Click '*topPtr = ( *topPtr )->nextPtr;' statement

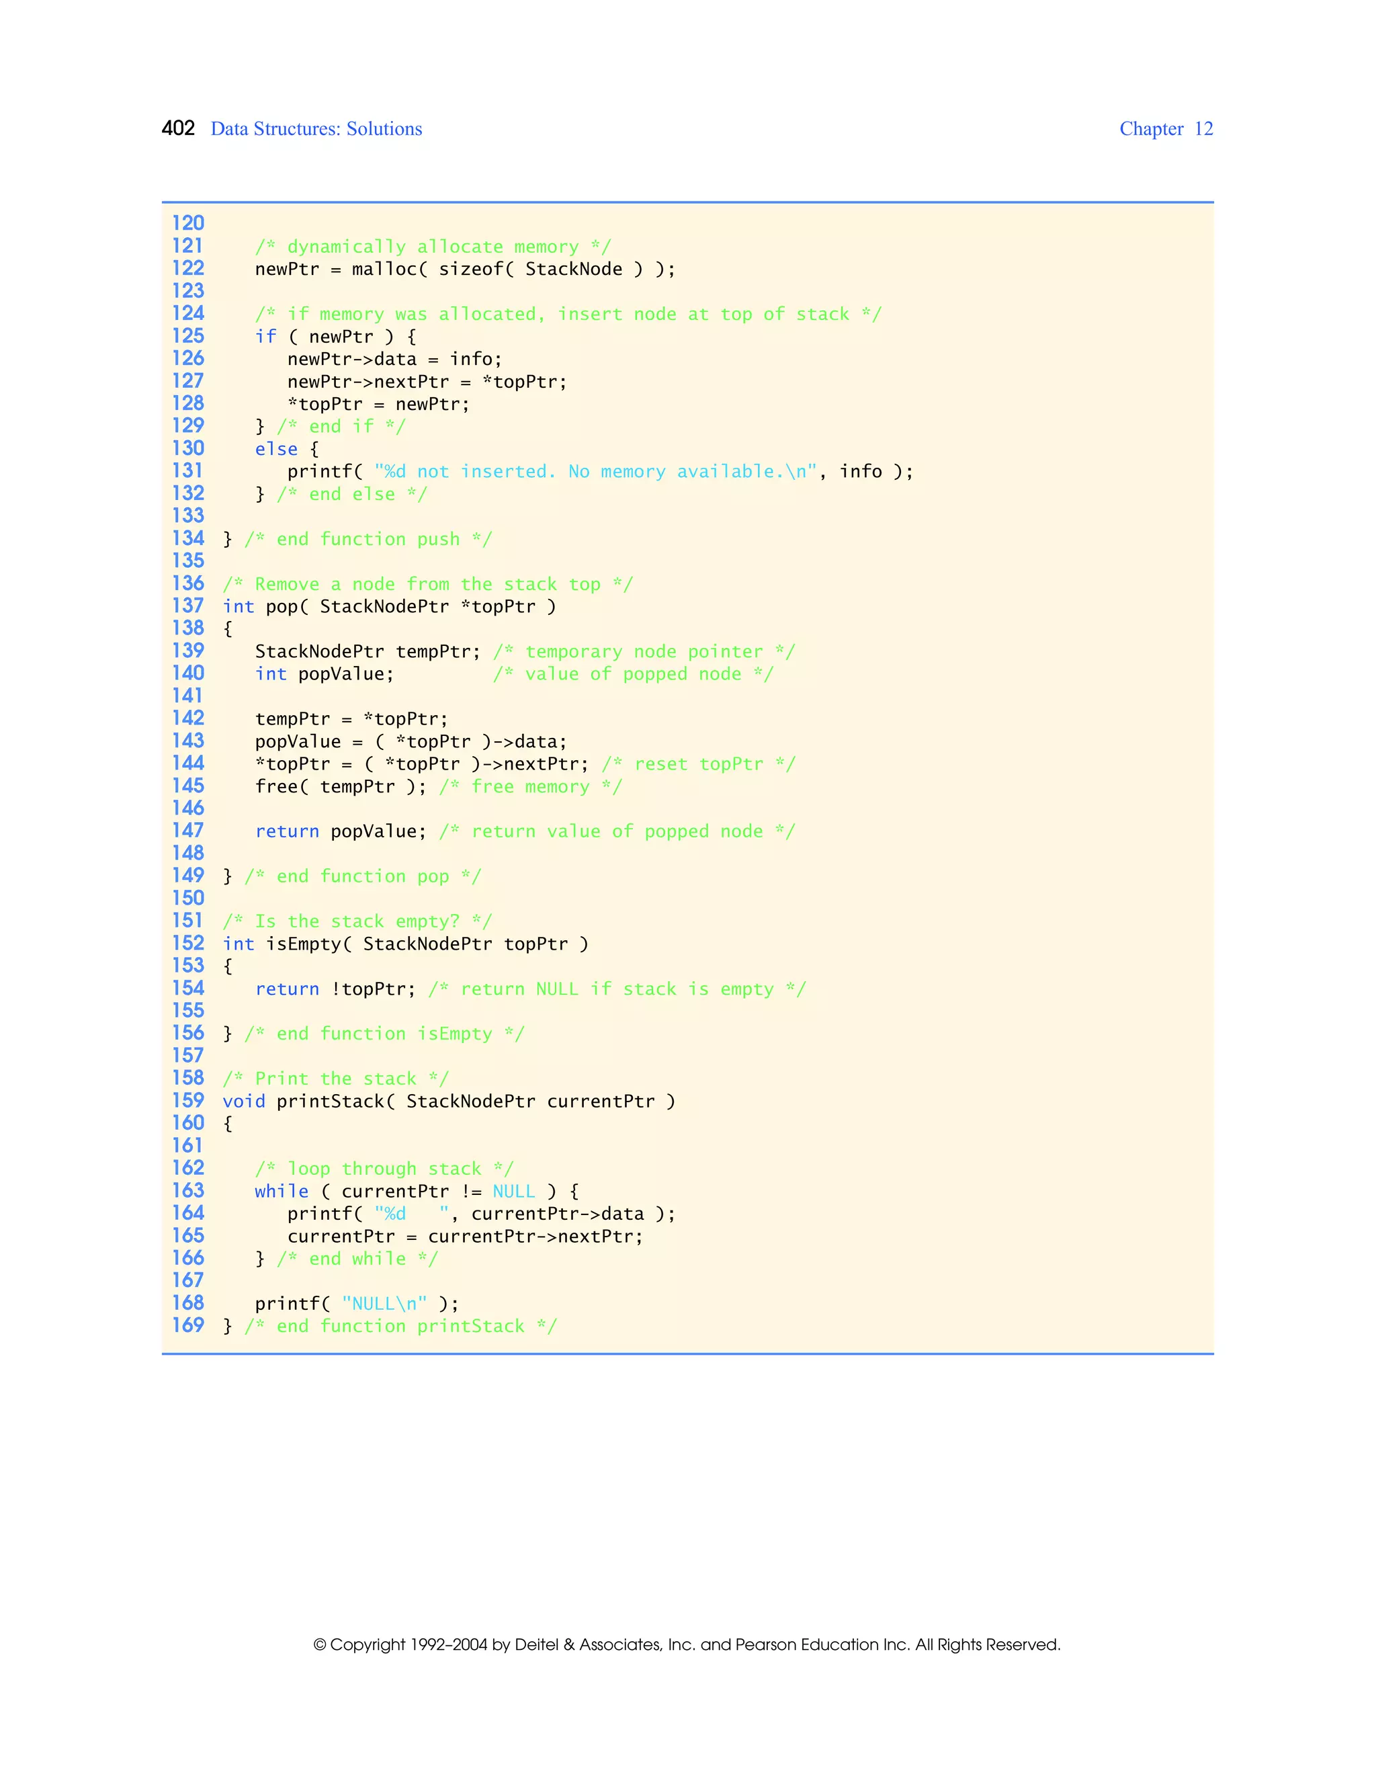[x=421, y=764]
